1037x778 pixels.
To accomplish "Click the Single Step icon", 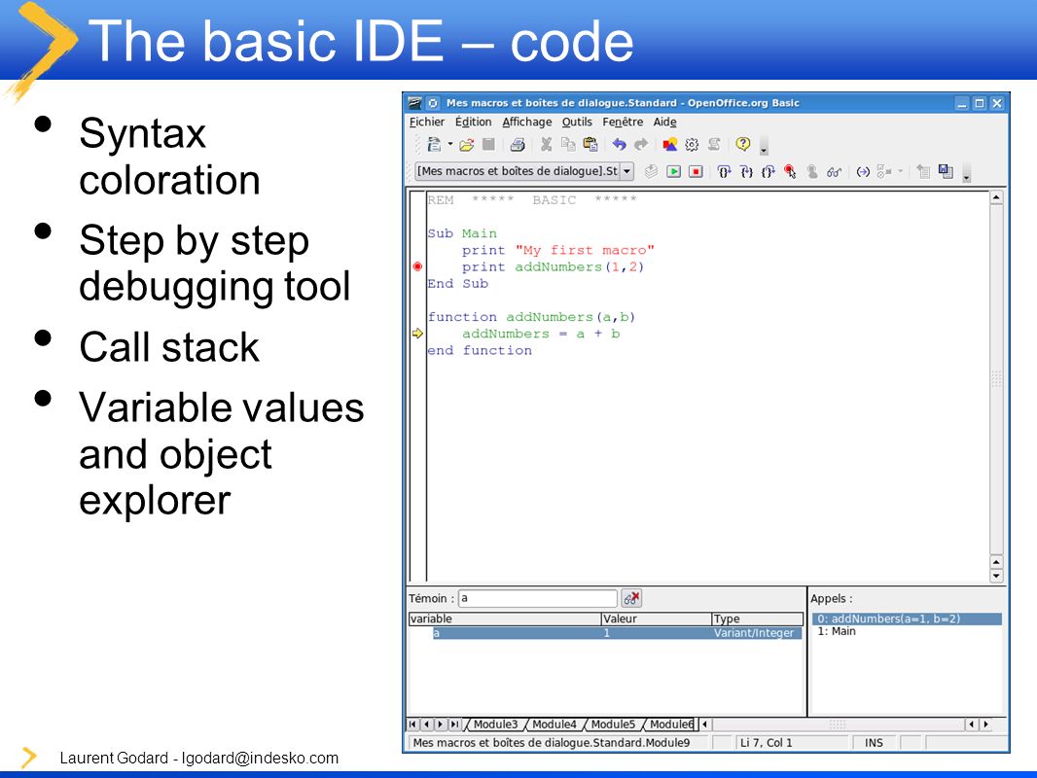I will [x=746, y=172].
